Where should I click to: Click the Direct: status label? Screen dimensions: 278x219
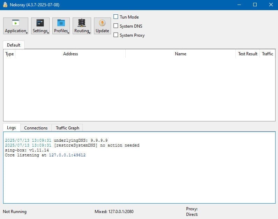point(192,214)
